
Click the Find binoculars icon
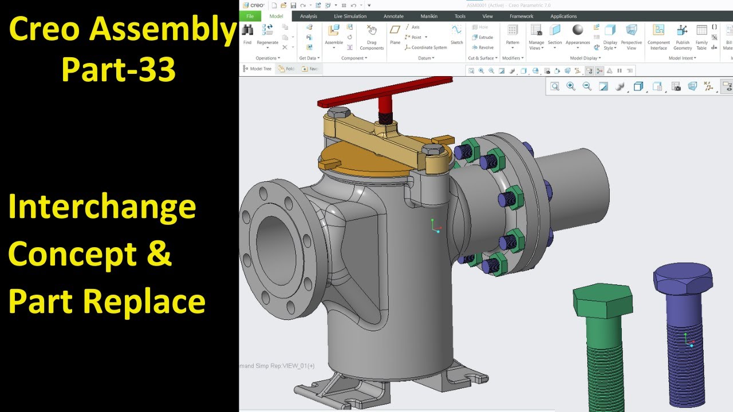[247, 30]
